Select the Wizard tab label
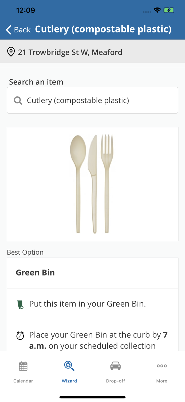 pos(69,381)
